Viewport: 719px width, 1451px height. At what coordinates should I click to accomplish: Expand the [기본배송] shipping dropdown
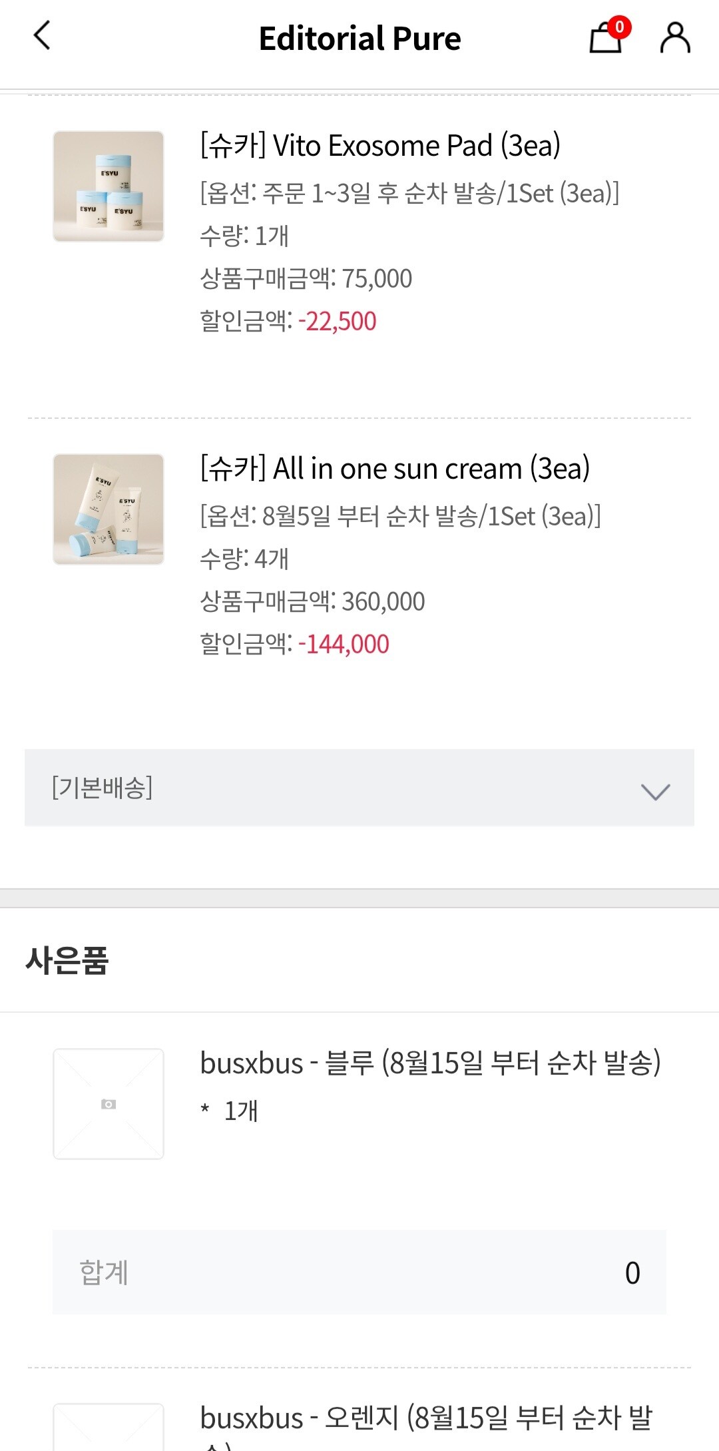[359, 788]
